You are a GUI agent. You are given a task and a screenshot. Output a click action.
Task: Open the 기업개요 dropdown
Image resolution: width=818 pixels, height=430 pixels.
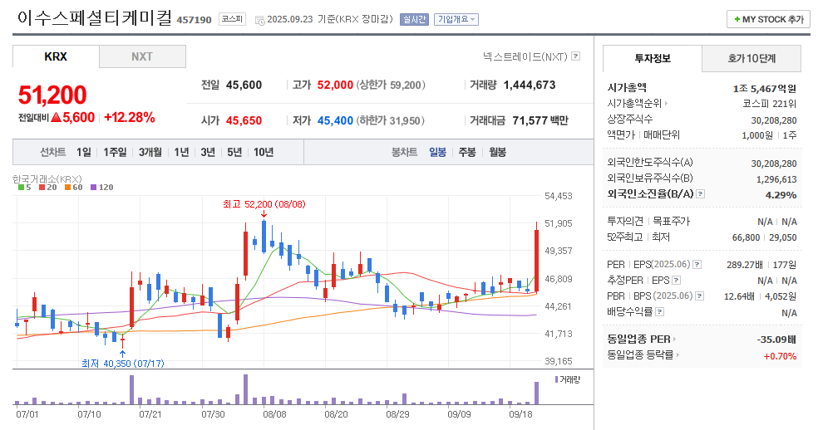(x=456, y=19)
